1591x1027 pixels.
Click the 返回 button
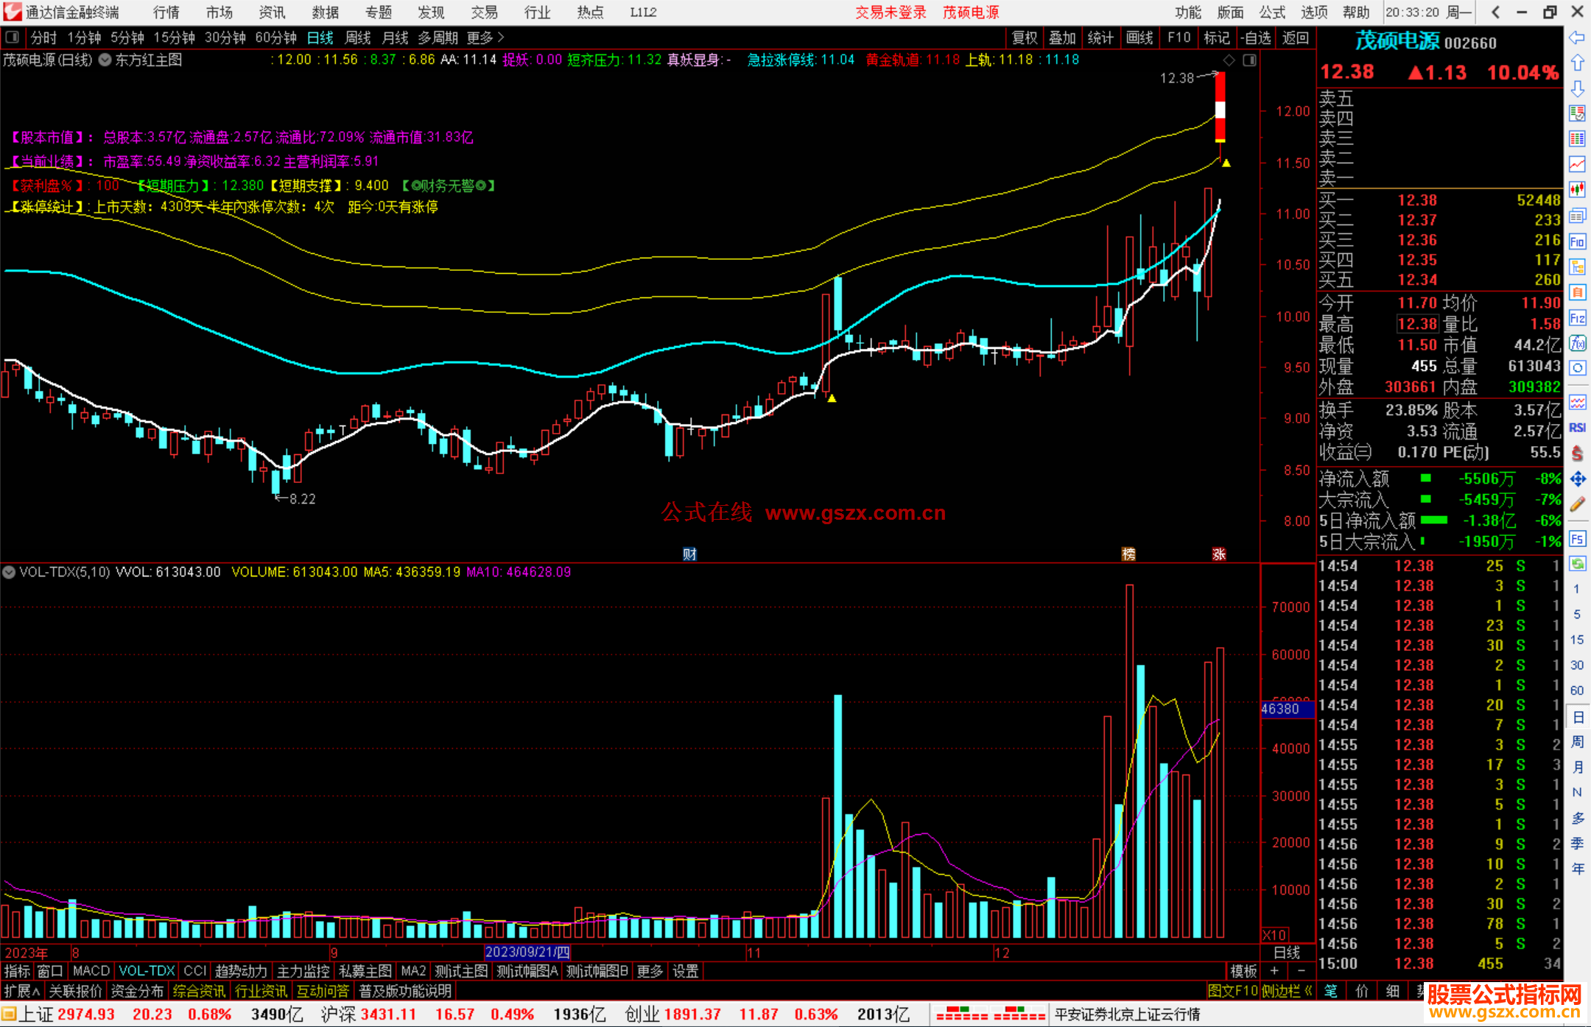1295,38
